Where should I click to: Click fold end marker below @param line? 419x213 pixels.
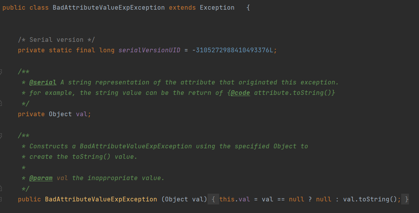(1, 189)
